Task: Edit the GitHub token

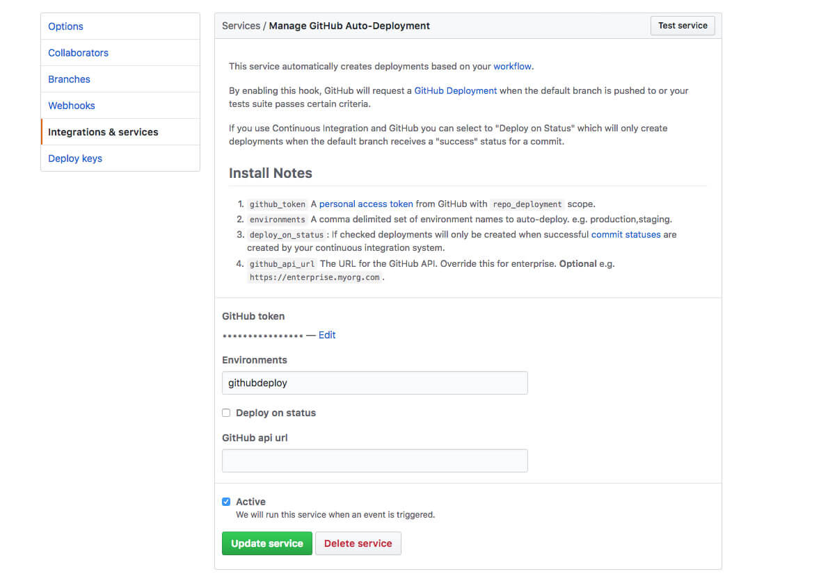Action: (x=327, y=335)
